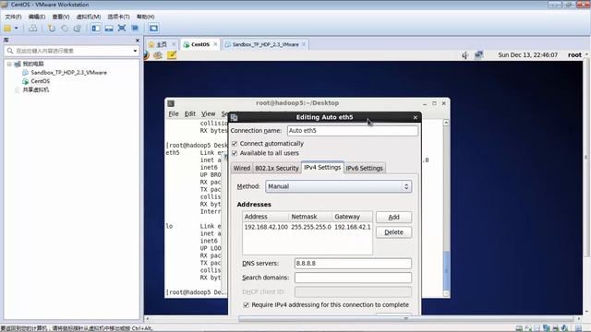
Task: Click the network connection icon in the guest panel
Action: coord(478,55)
